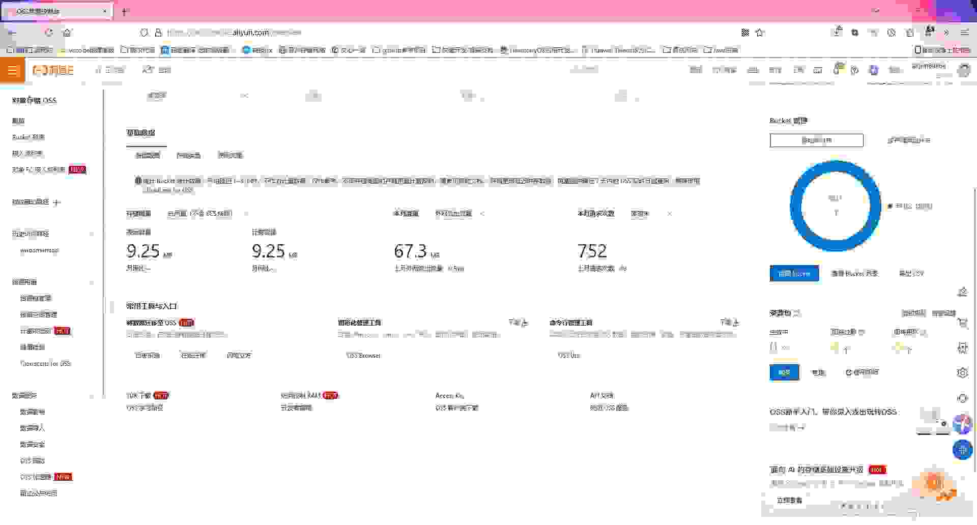
Task: Download the command line management tool
Action: click(x=729, y=323)
